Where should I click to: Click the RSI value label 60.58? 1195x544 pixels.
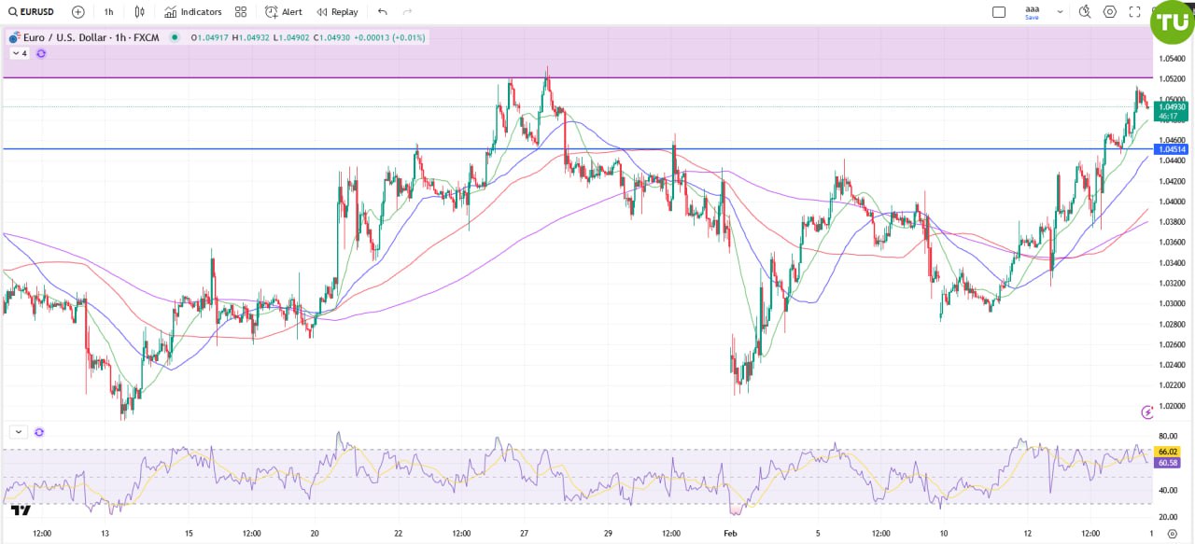1167,463
